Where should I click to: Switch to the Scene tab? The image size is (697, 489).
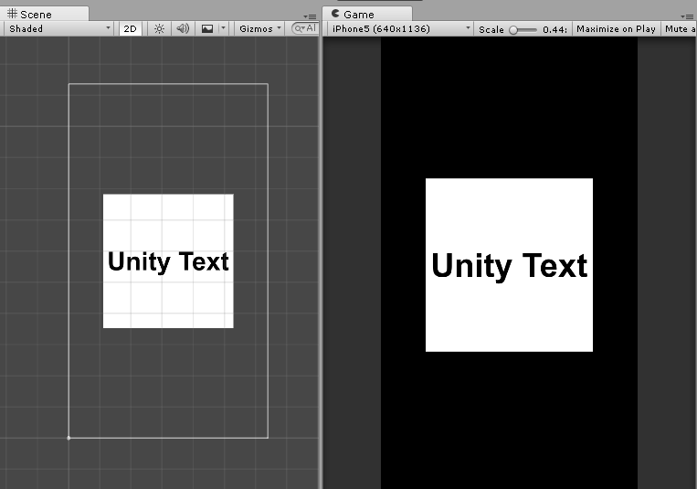tap(44, 15)
